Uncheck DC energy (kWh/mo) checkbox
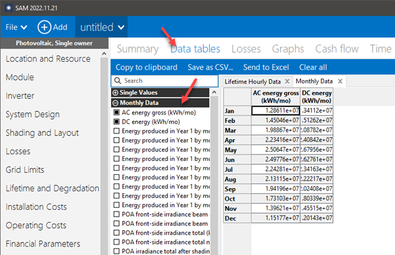 tap(116, 122)
